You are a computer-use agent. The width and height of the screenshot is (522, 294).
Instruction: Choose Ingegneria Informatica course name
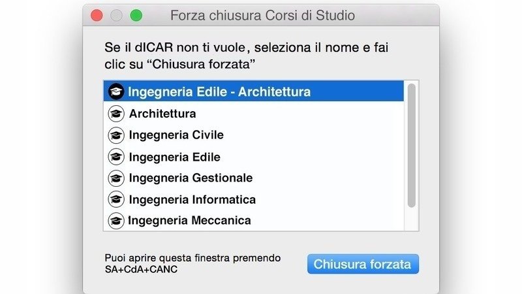tap(192, 199)
